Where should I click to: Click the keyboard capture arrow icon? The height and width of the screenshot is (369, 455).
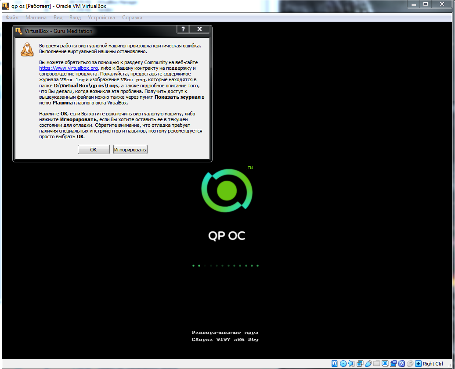[x=419, y=363]
